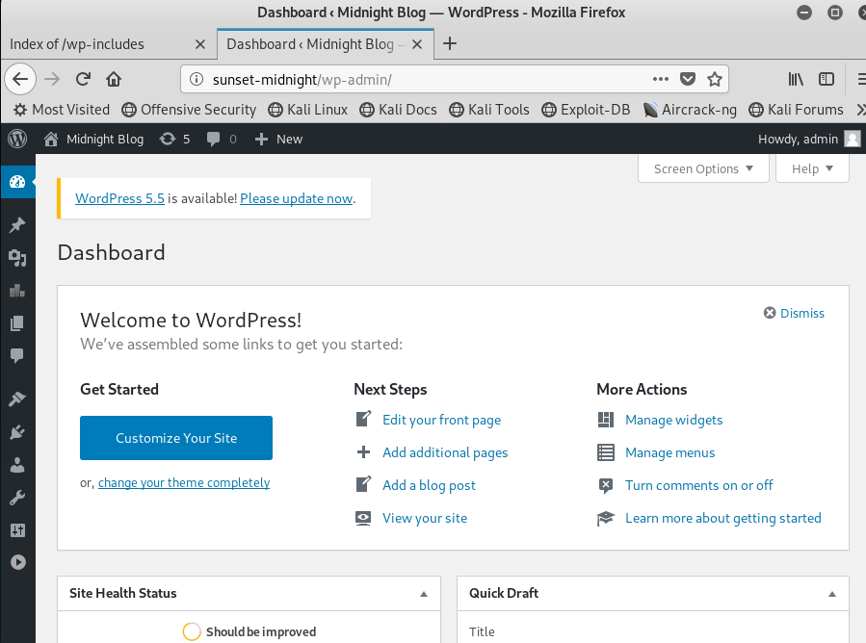Click the bar chart sidebar icon
The width and height of the screenshot is (866, 643).
(x=17, y=291)
